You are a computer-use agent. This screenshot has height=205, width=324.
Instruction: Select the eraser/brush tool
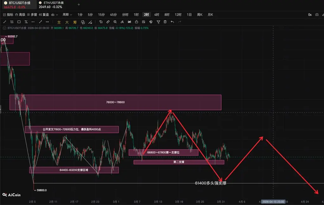[x=122, y=22]
